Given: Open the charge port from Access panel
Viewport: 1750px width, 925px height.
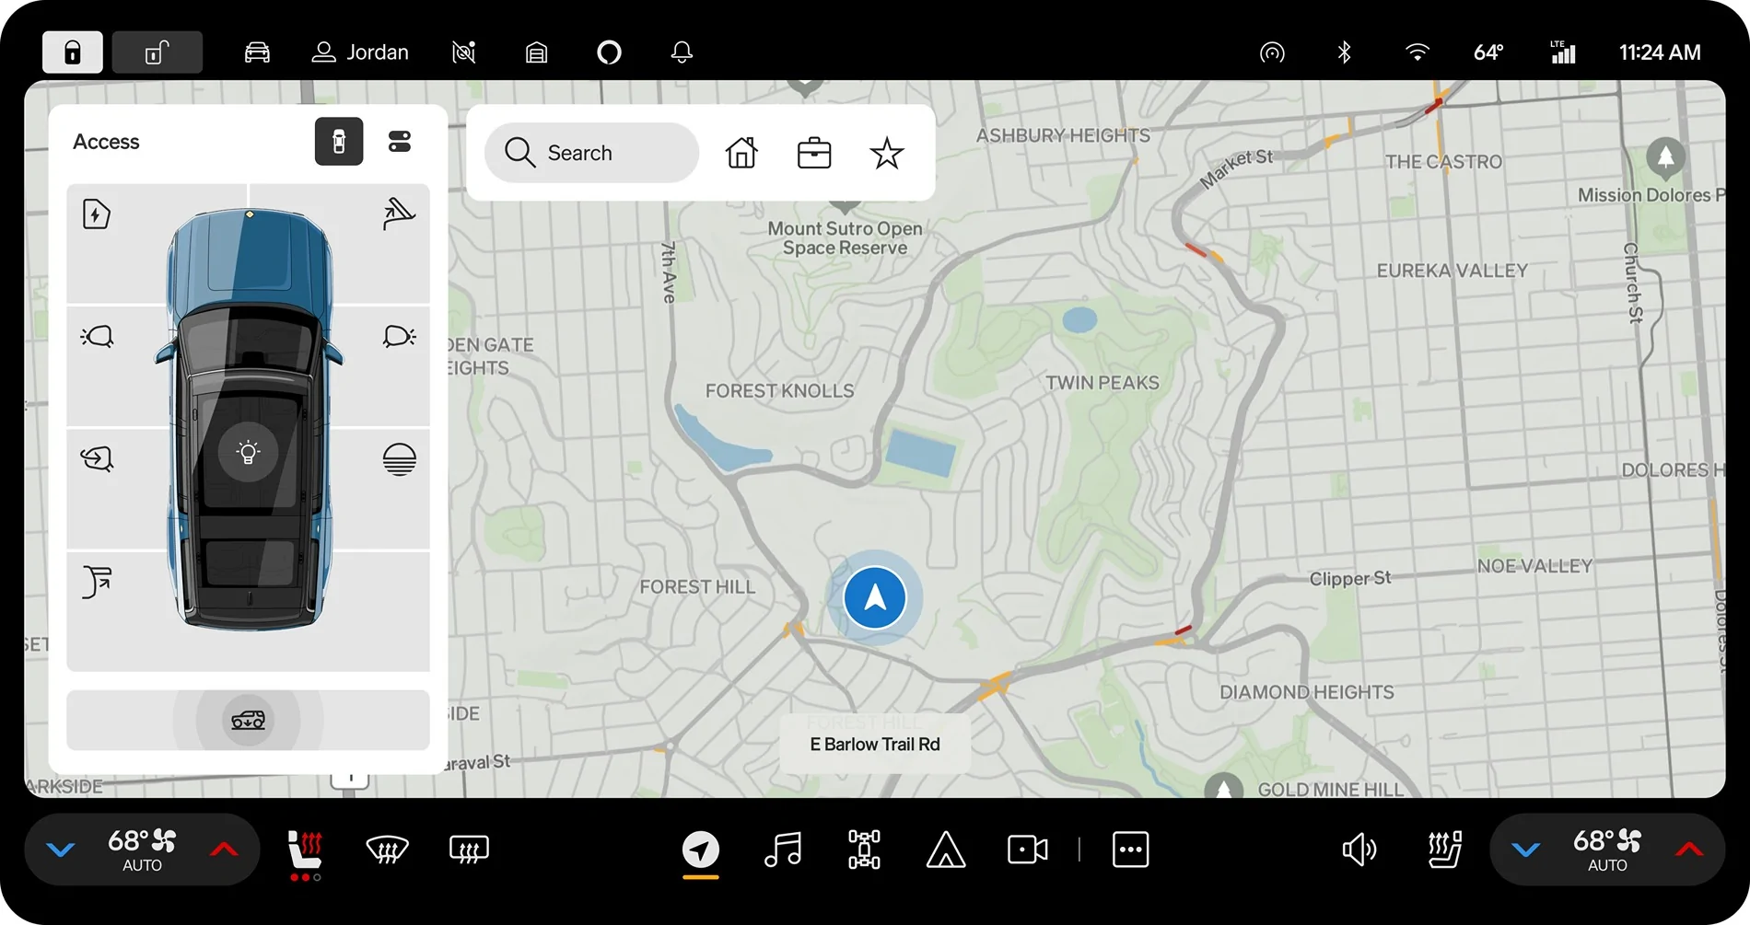Looking at the screenshot, I should [x=97, y=214].
